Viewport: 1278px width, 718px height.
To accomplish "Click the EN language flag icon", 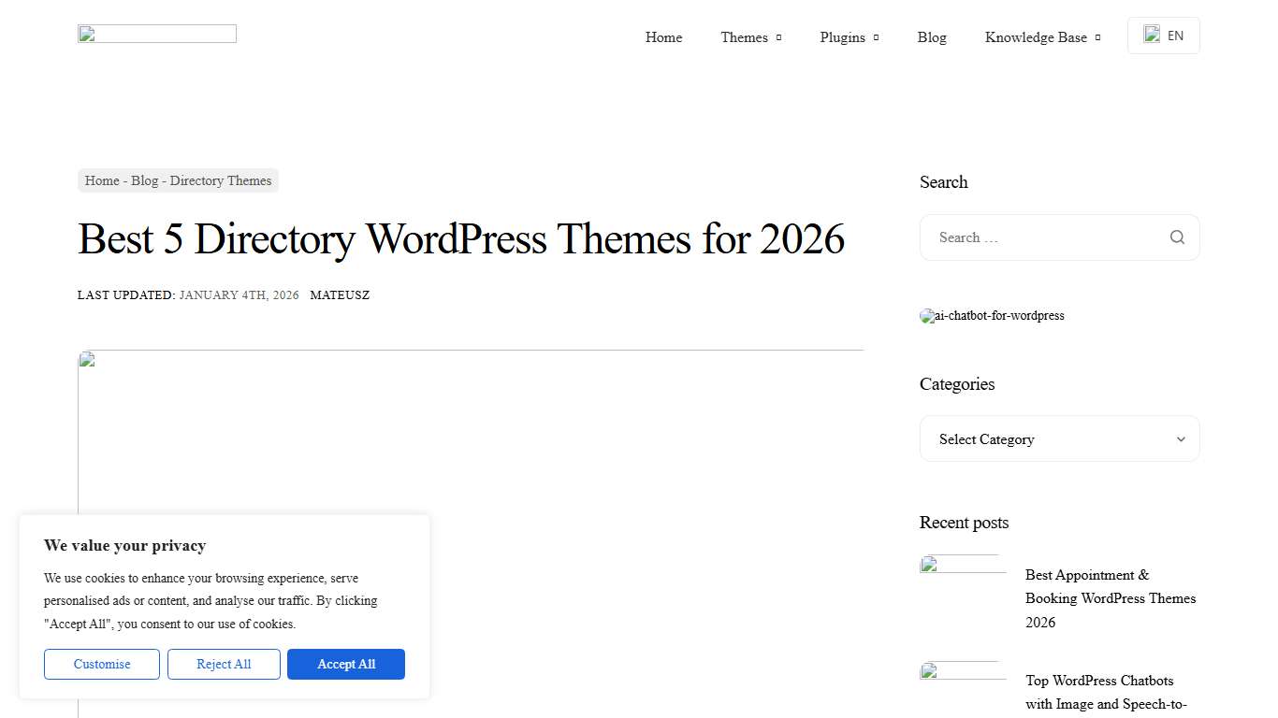I will 1152,35.
